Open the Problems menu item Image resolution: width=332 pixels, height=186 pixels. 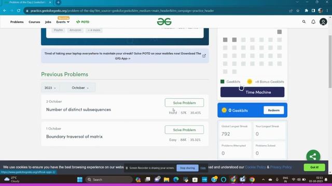click(x=17, y=22)
